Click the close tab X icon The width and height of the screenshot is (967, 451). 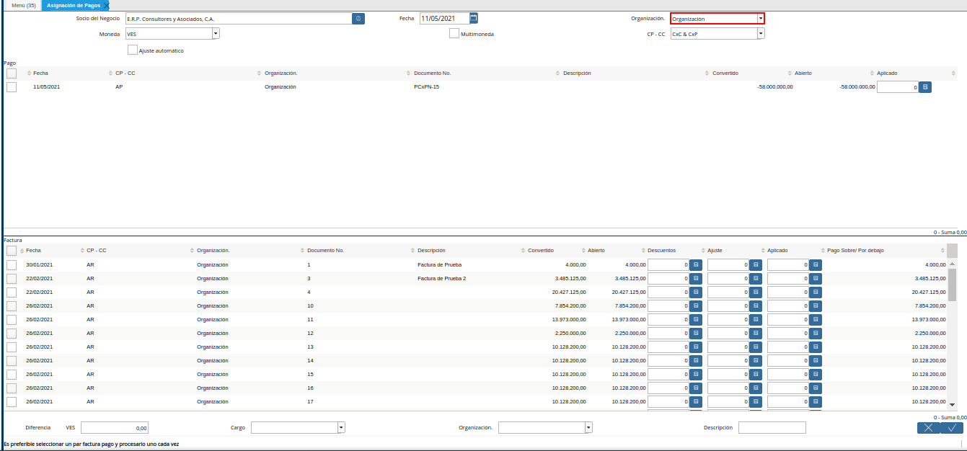point(107,6)
